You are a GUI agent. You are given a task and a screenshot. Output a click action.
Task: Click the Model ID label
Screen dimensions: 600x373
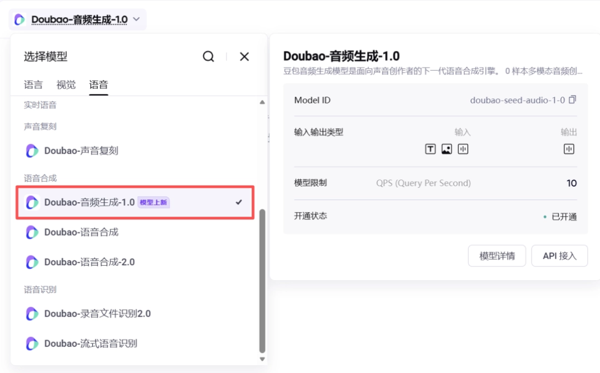click(312, 100)
